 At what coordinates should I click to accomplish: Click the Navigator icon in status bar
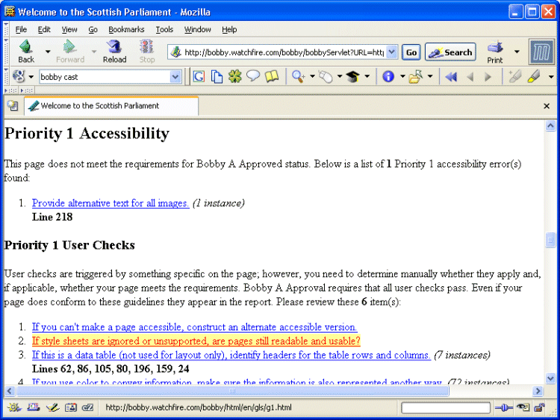coord(14,407)
